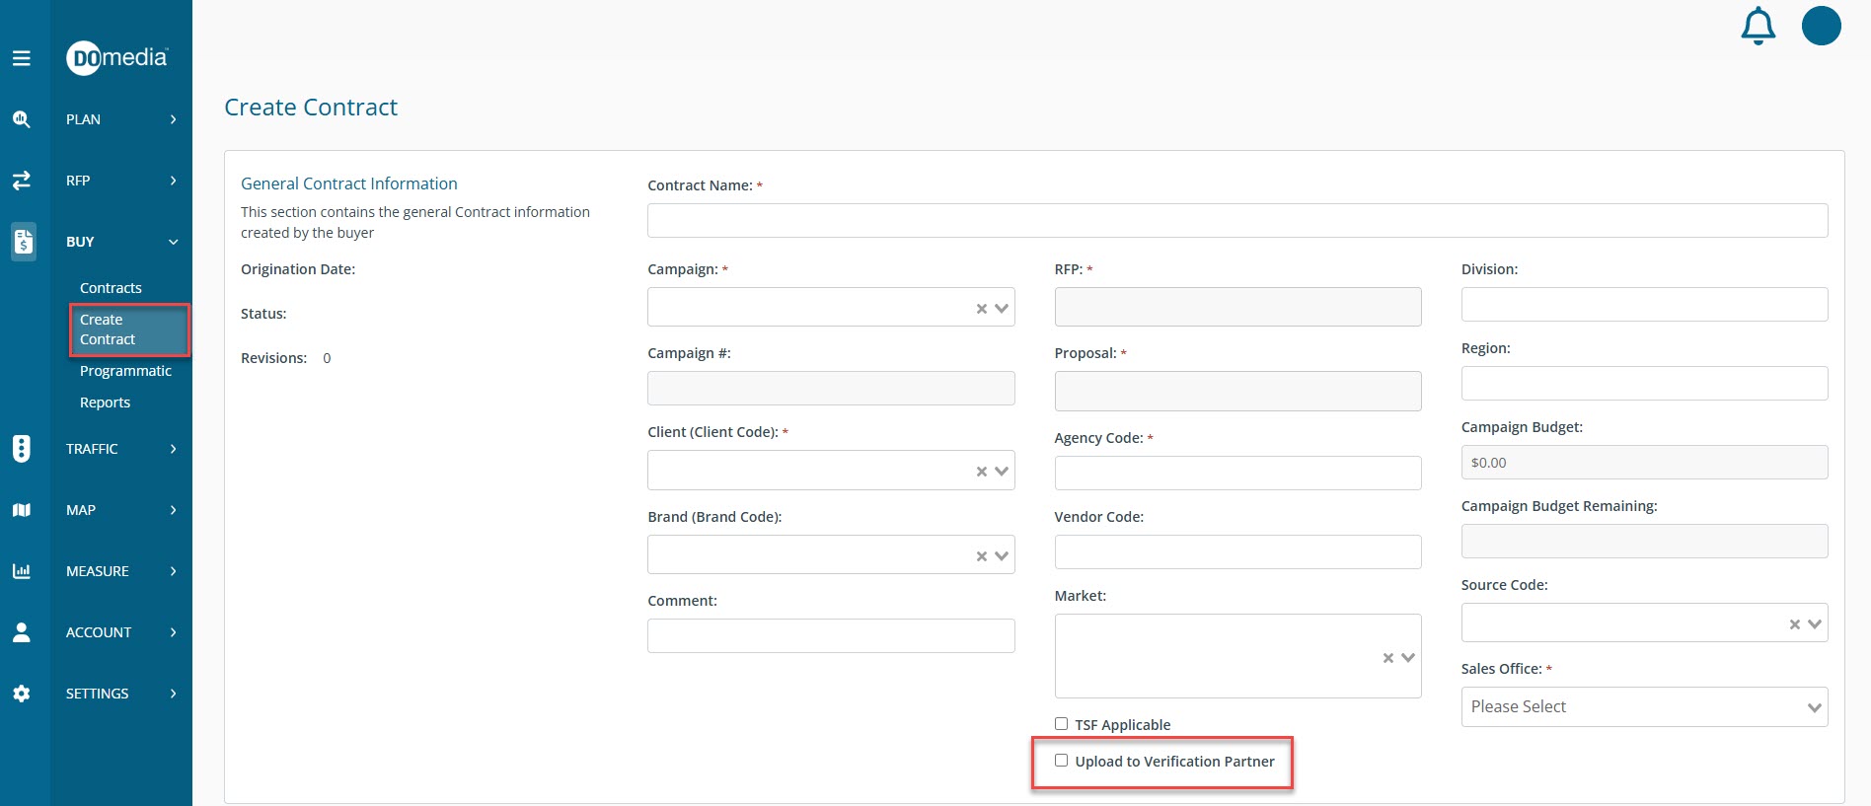Click the General Contract Information heading
This screenshot has width=1871, height=806.
click(349, 183)
